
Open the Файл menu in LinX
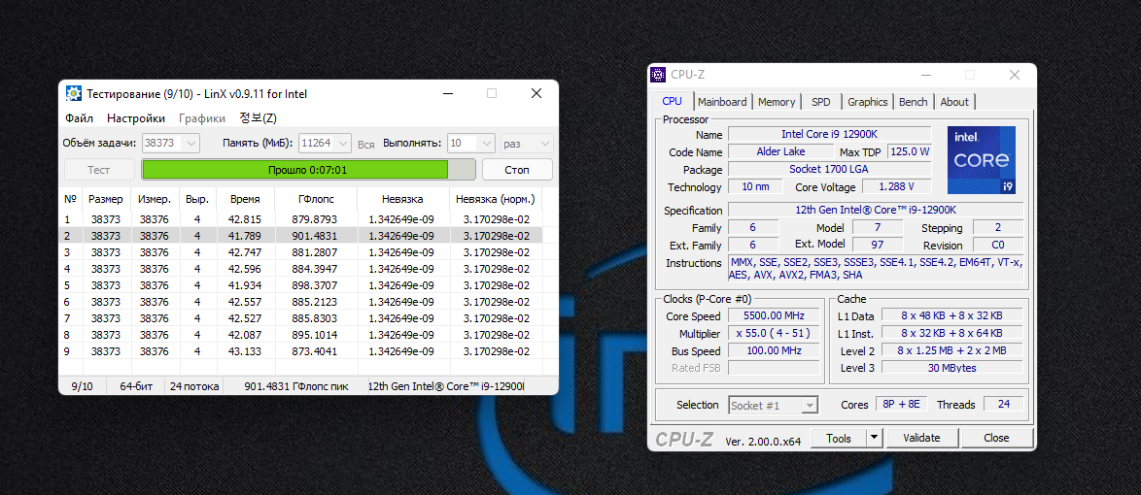click(x=79, y=117)
